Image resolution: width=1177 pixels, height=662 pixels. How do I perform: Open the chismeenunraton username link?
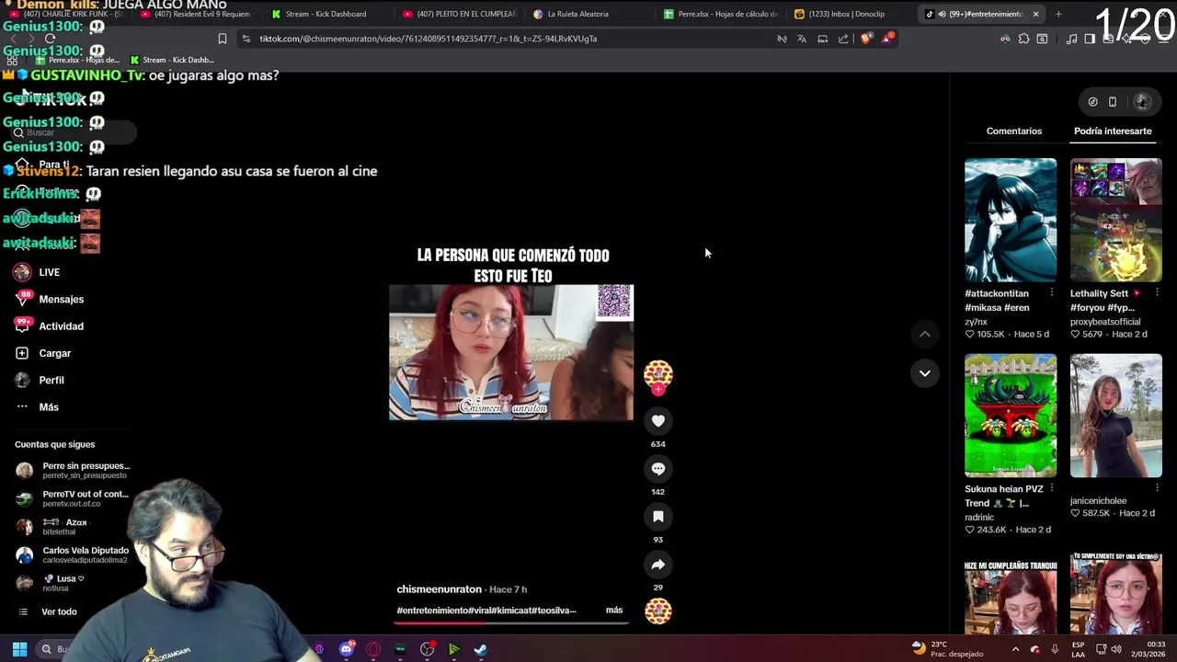[439, 589]
